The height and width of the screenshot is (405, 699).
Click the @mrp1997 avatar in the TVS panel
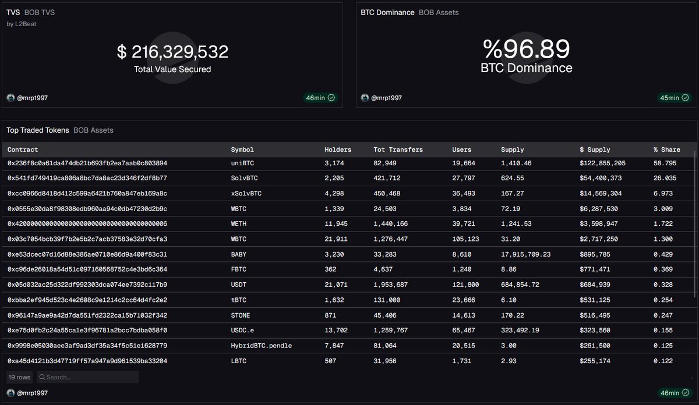11,98
